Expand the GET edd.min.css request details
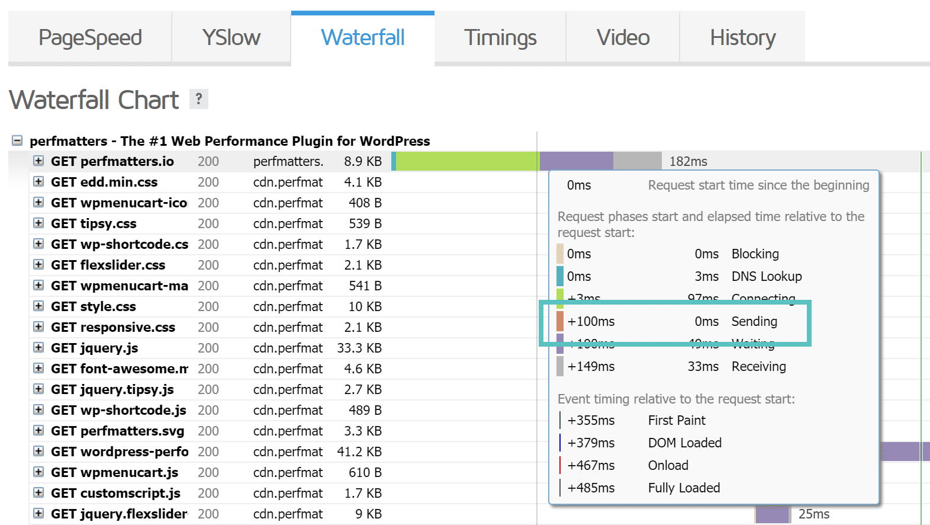The image size is (930, 525). 38,182
